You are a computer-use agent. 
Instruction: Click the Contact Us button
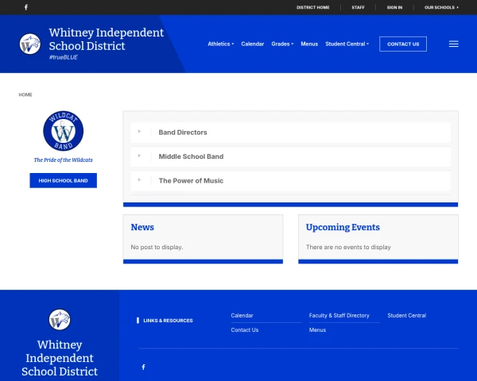[x=402, y=44]
